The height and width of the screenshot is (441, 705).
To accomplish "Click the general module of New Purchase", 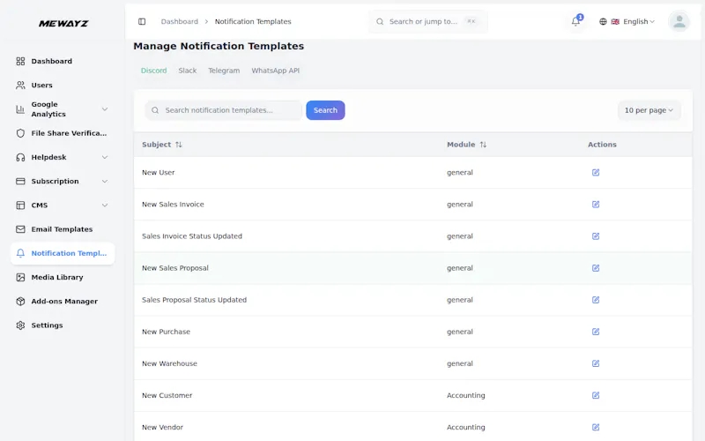I will 459,332.
